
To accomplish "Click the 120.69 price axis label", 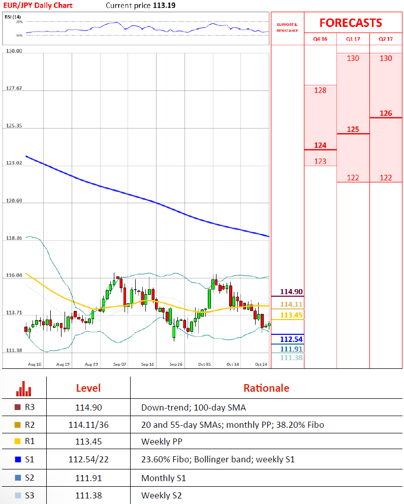I will pyautogui.click(x=14, y=201).
